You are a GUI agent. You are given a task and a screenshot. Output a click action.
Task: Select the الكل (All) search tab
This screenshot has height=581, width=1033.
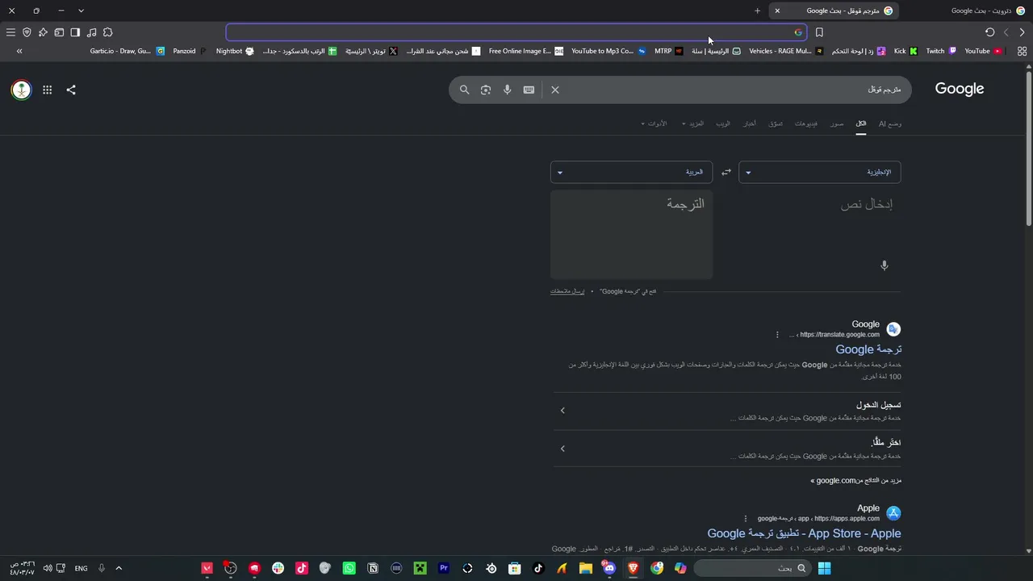[x=861, y=123]
